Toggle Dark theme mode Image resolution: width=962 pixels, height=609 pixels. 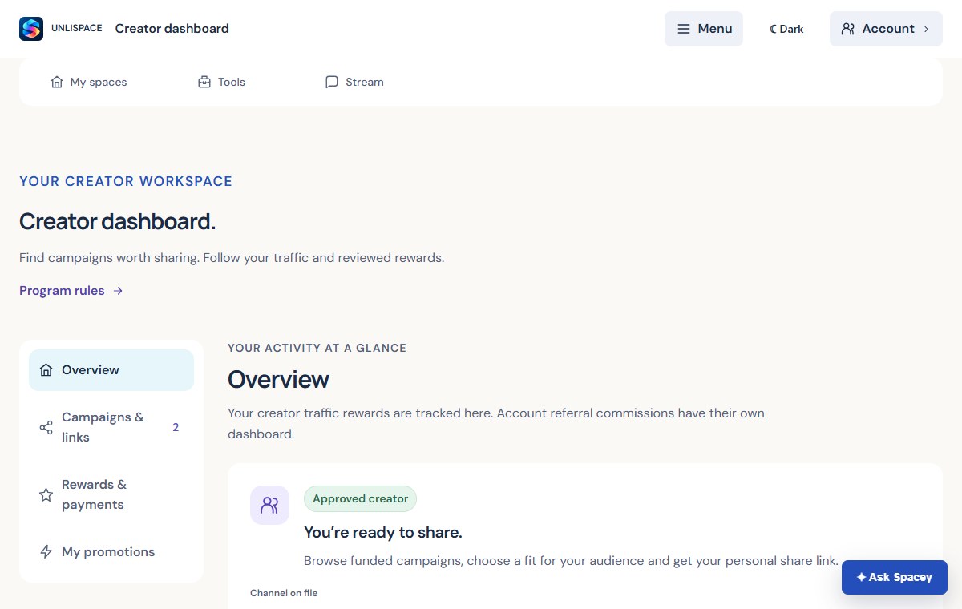(786, 29)
